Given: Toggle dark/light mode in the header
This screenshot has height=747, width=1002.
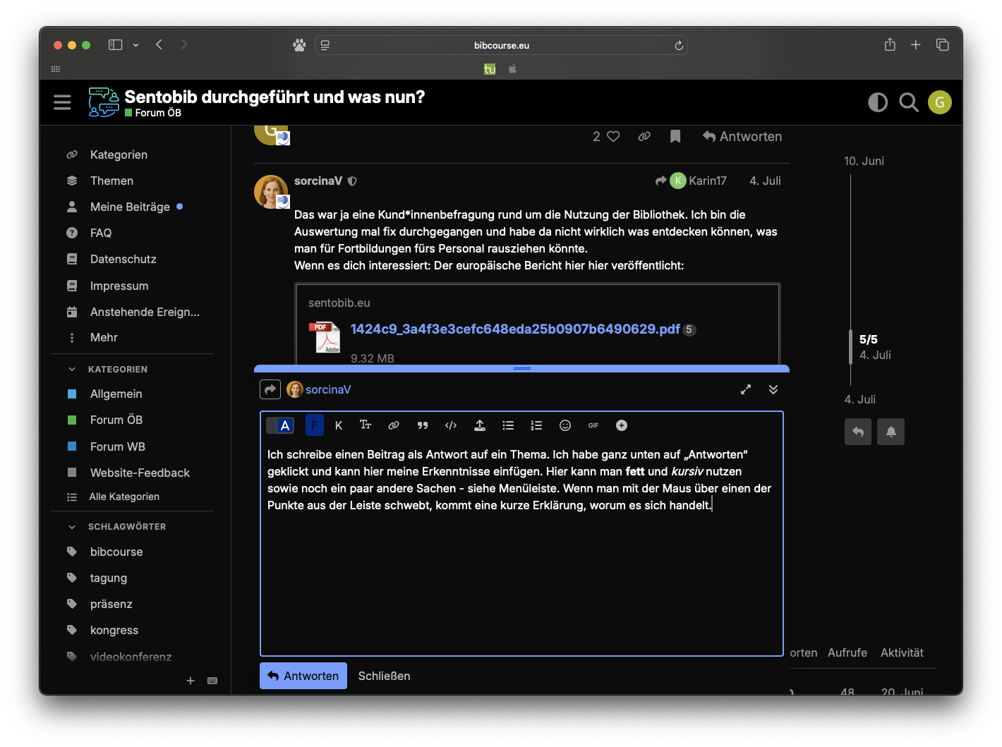Looking at the screenshot, I should 877,103.
